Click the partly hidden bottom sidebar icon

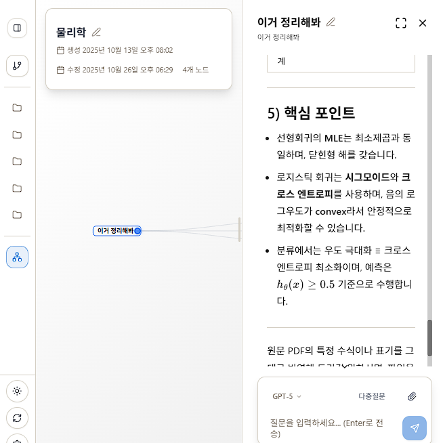(x=17, y=439)
